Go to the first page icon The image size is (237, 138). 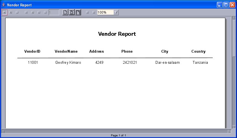click(x=26, y=12)
